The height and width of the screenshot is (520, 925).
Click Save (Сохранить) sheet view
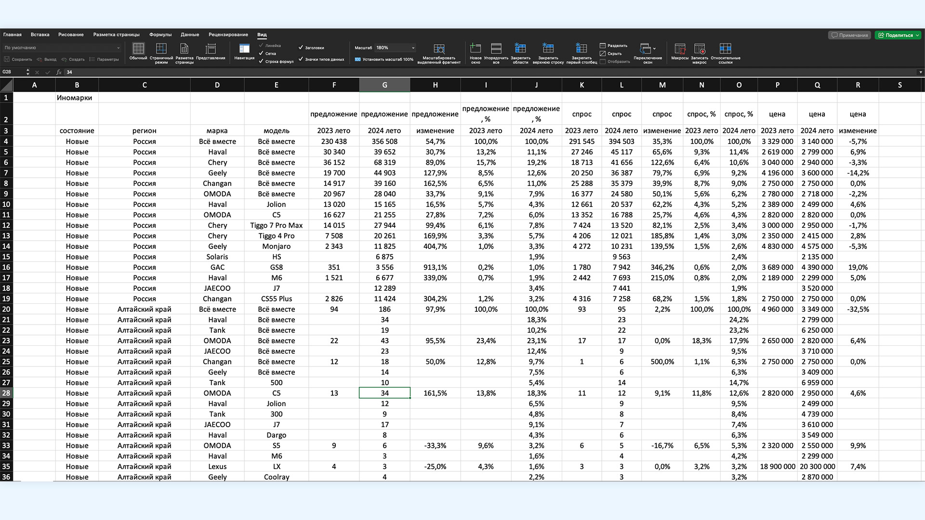point(18,60)
